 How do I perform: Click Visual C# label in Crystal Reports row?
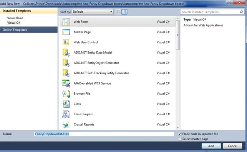pyautogui.click(x=163, y=124)
